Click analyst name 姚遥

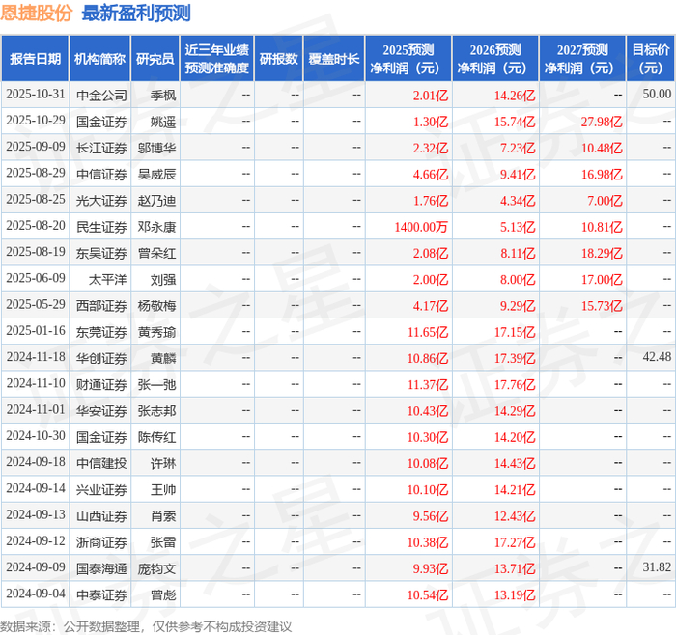pyautogui.click(x=163, y=122)
